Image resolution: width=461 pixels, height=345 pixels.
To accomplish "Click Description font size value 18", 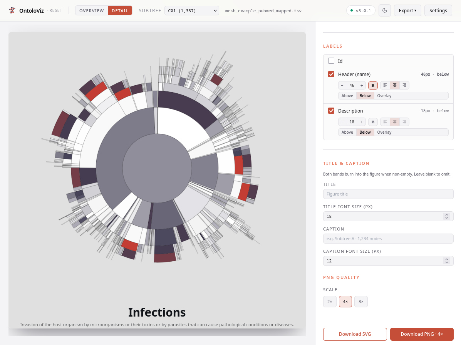I will [352, 122].
